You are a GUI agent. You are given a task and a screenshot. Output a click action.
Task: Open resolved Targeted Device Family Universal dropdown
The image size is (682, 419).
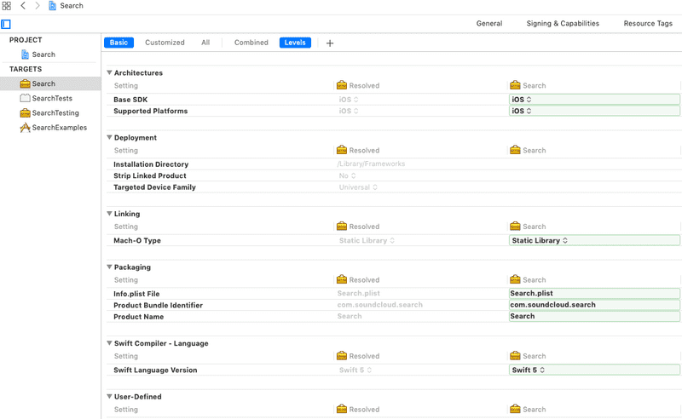pyautogui.click(x=358, y=187)
